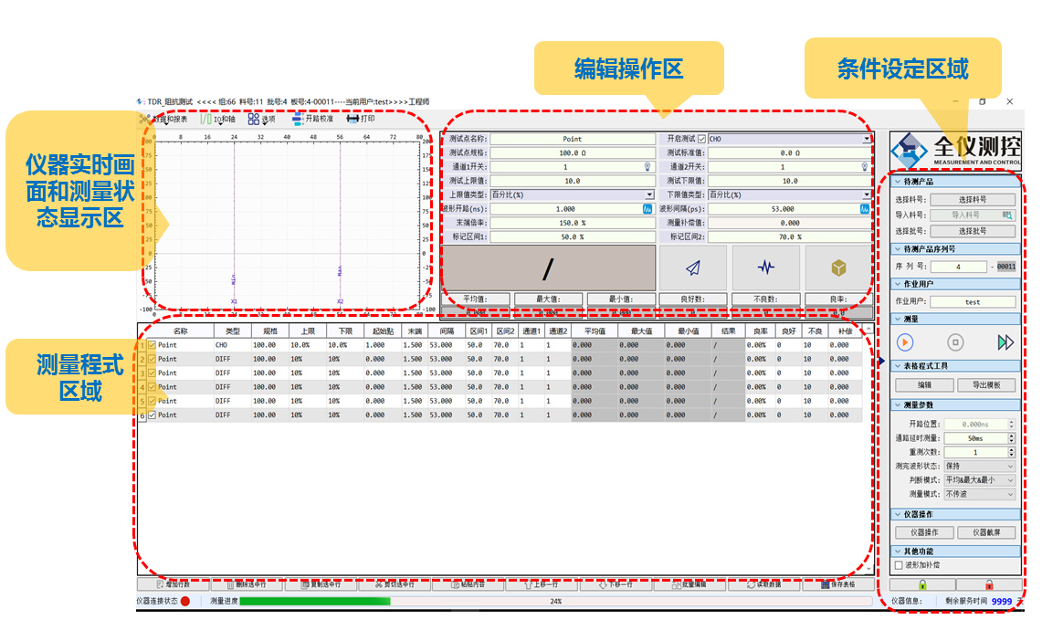Start measurement with the orange play button
This screenshot has width=1042, height=630.
[x=905, y=342]
